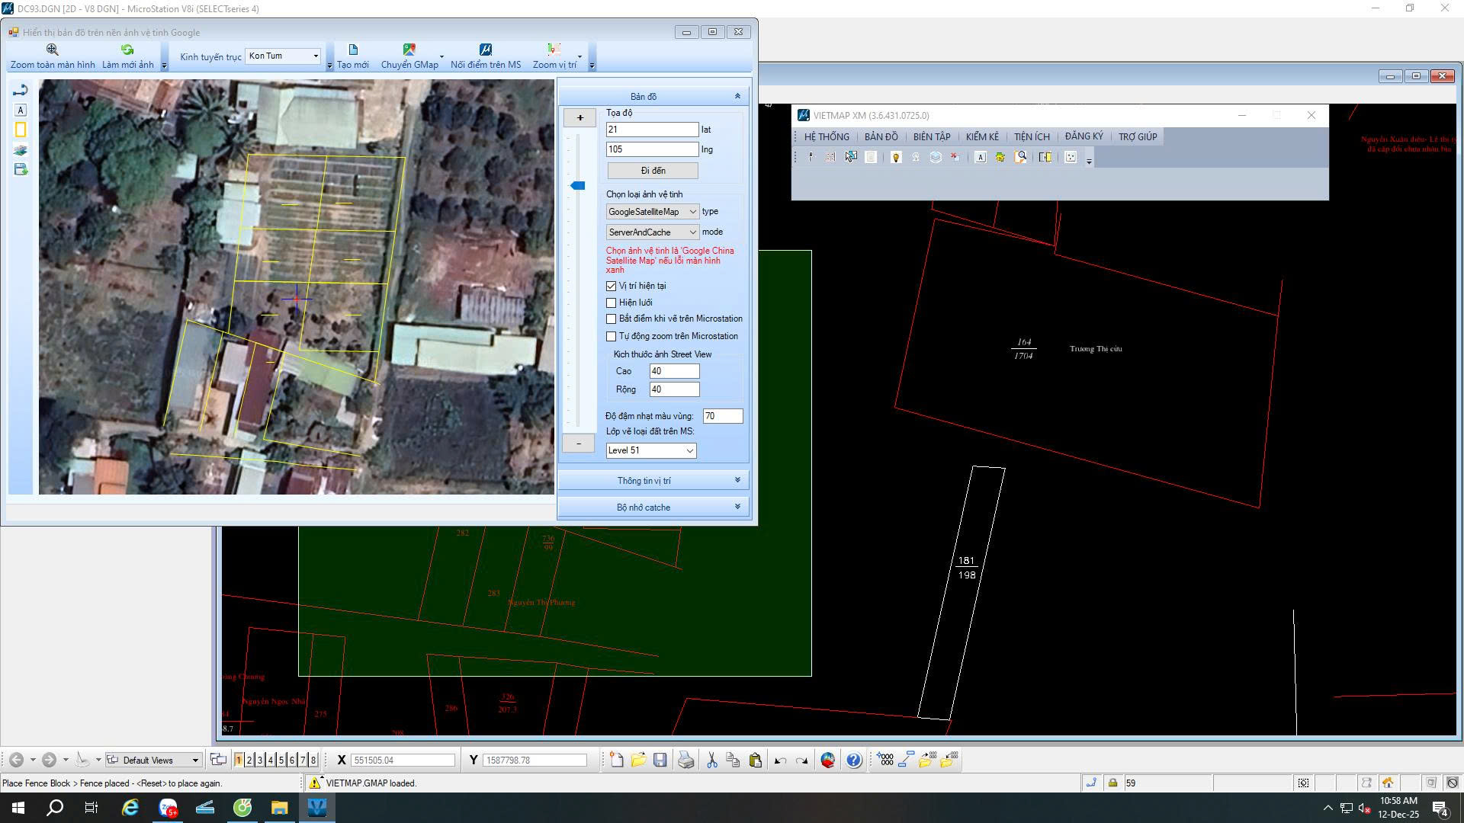Click Làm mới ảnh refresh icon
The width and height of the screenshot is (1464, 823).
(127, 50)
